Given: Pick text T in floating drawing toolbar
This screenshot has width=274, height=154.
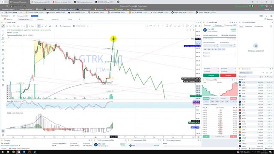Looking at the screenshot, I should [x=183, y=26].
